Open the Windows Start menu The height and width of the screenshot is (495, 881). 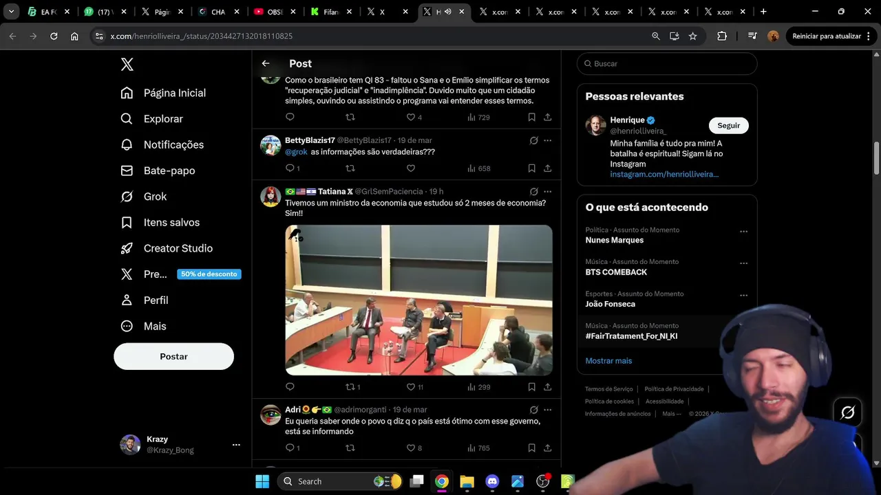(x=262, y=481)
